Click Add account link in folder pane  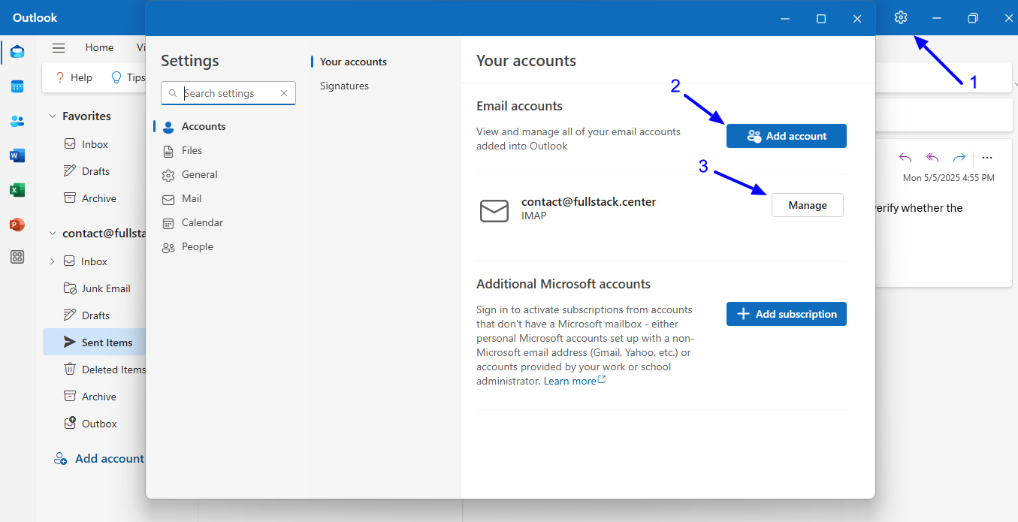[99, 458]
